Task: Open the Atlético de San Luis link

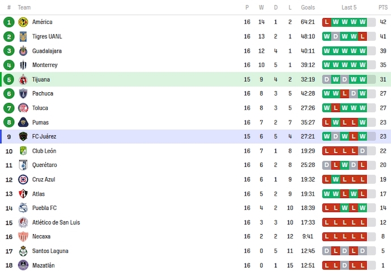Action: tap(56, 222)
